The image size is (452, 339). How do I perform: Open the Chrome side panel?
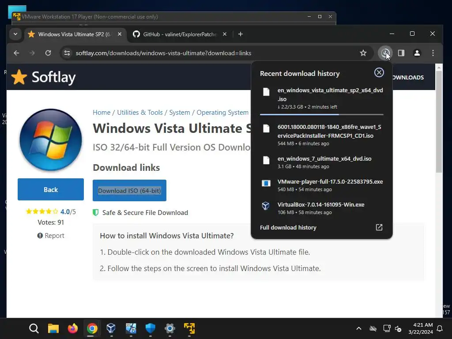point(401,53)
